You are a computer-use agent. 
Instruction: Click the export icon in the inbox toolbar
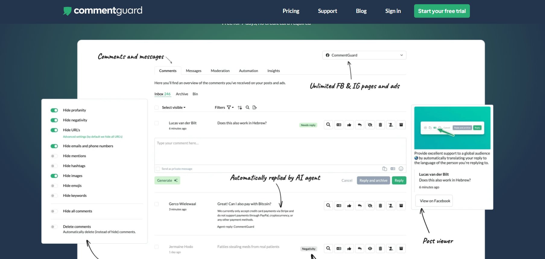(255, 108)
